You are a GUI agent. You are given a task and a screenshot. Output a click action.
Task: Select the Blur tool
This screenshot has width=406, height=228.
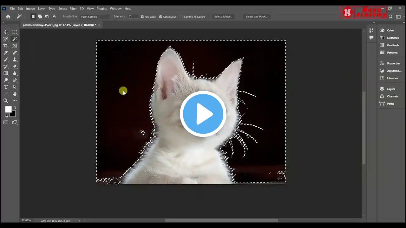15,73
